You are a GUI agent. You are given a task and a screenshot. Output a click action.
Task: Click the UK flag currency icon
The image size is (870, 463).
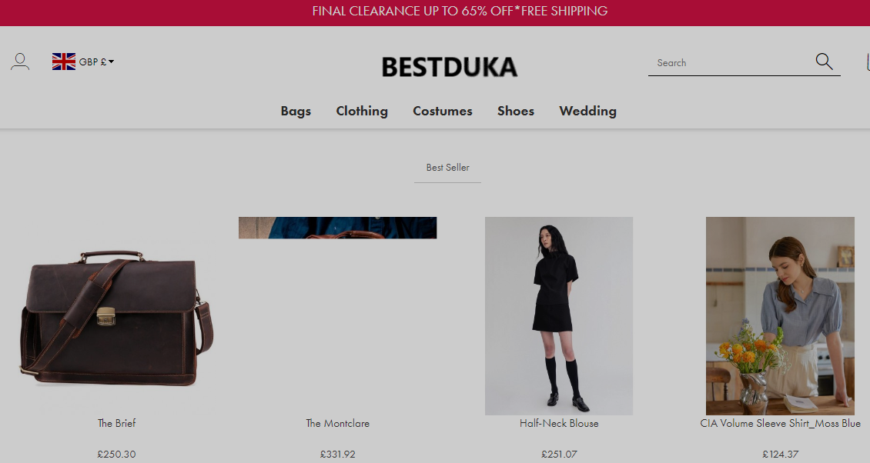pos(64,62)
